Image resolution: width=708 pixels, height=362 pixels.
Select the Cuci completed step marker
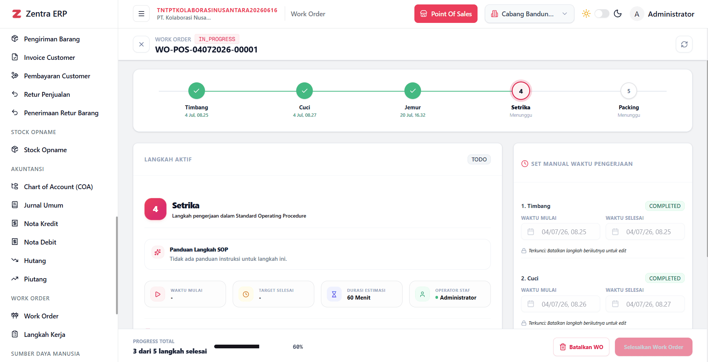[305, 91]
